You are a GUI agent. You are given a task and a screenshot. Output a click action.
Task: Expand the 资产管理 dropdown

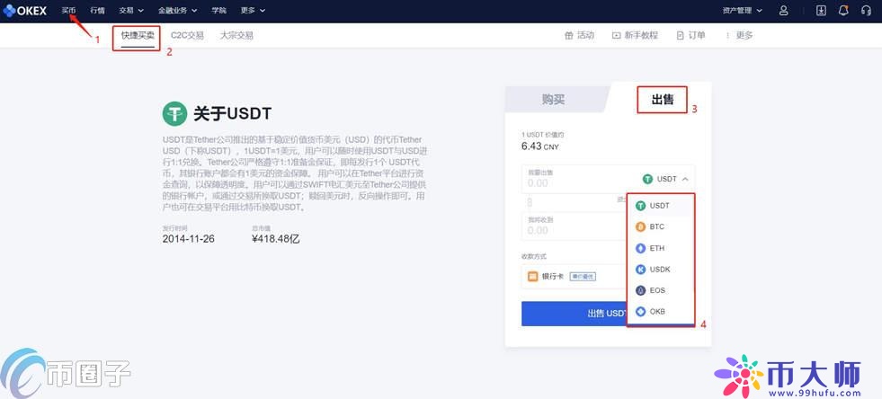[743, 10]
